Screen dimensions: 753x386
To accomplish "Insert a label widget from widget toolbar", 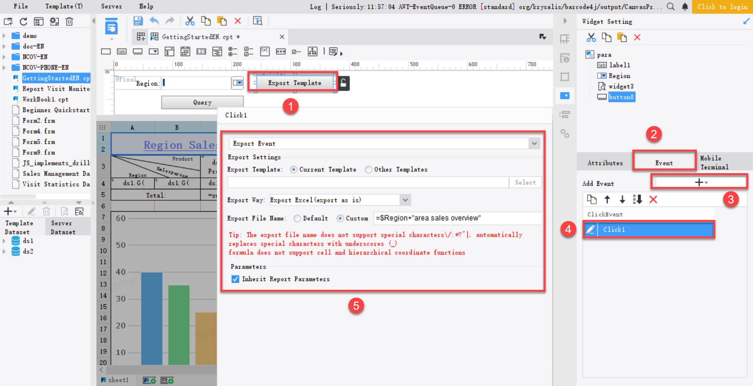I will click(122, 51).
